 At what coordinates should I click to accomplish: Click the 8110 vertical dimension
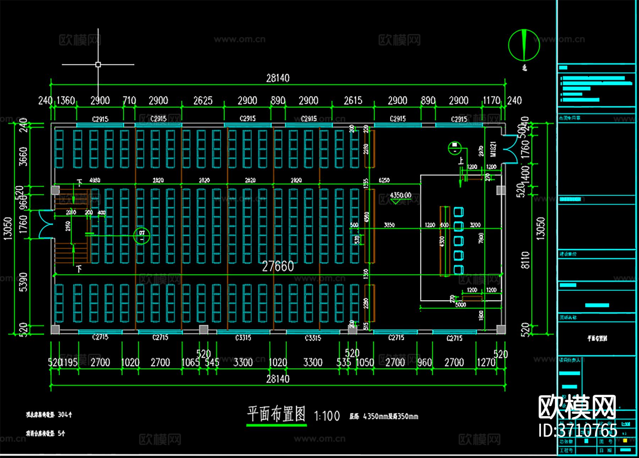click(x=525, y=260)
